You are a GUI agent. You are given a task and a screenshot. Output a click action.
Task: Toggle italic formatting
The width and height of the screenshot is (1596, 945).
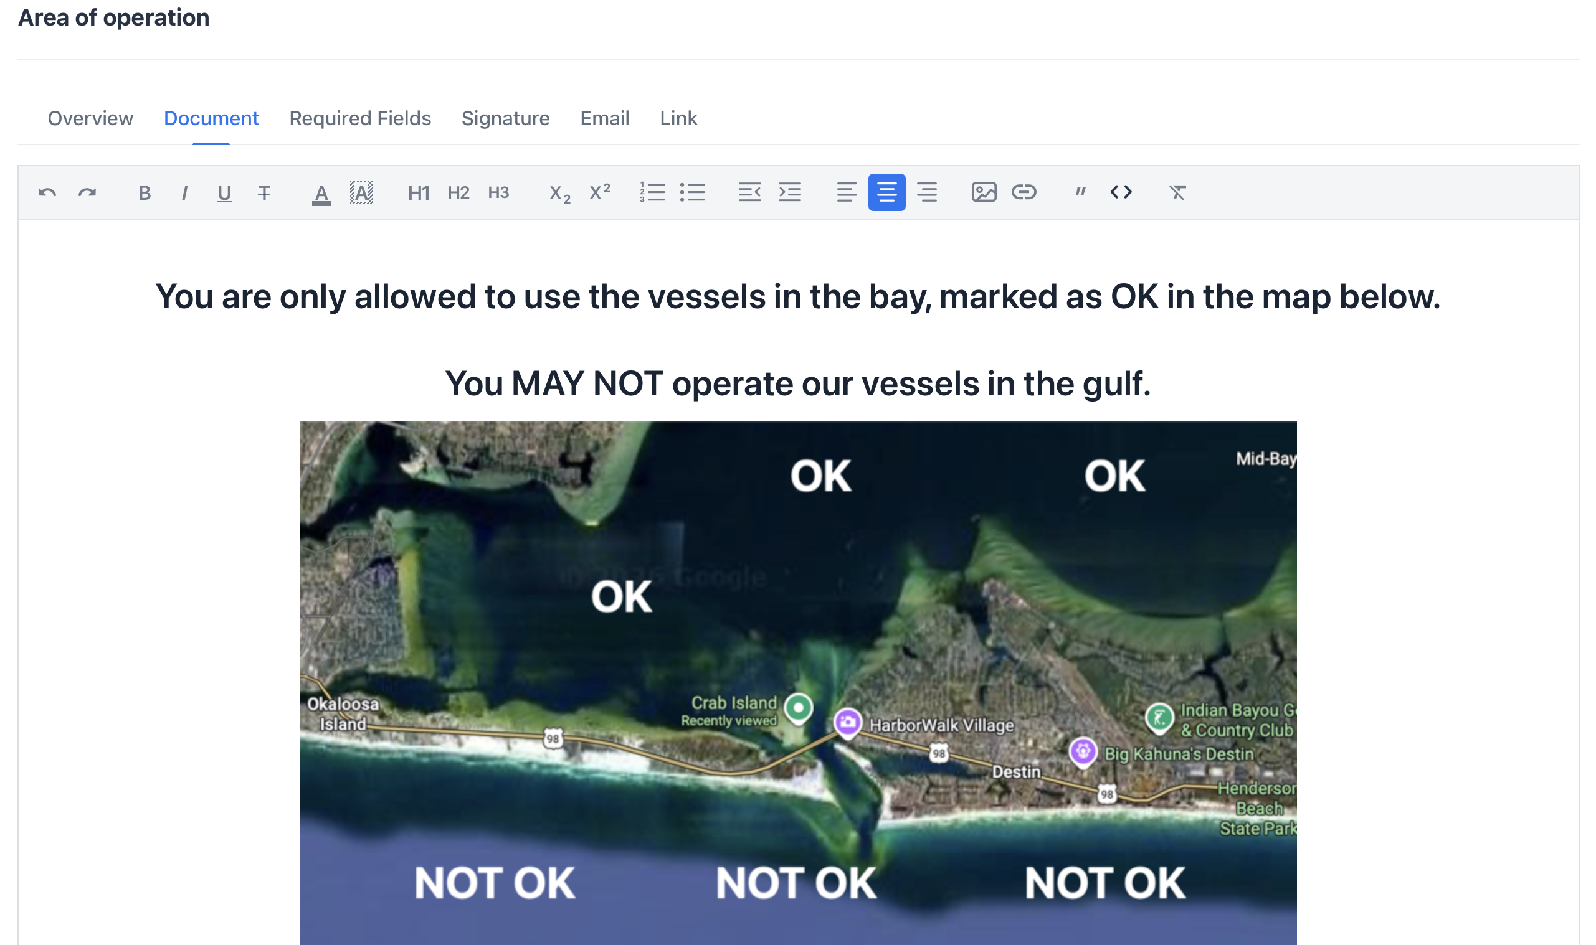point(185,192)
